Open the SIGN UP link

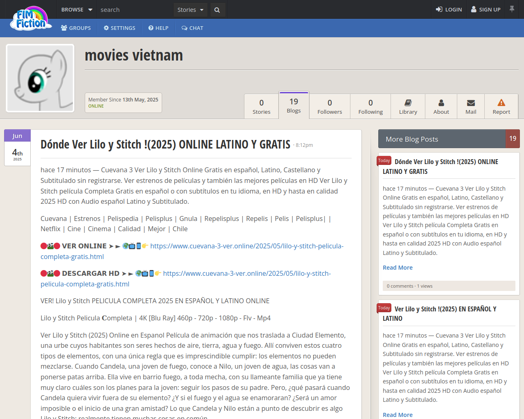pyautogui.click(x=486, y=9)
